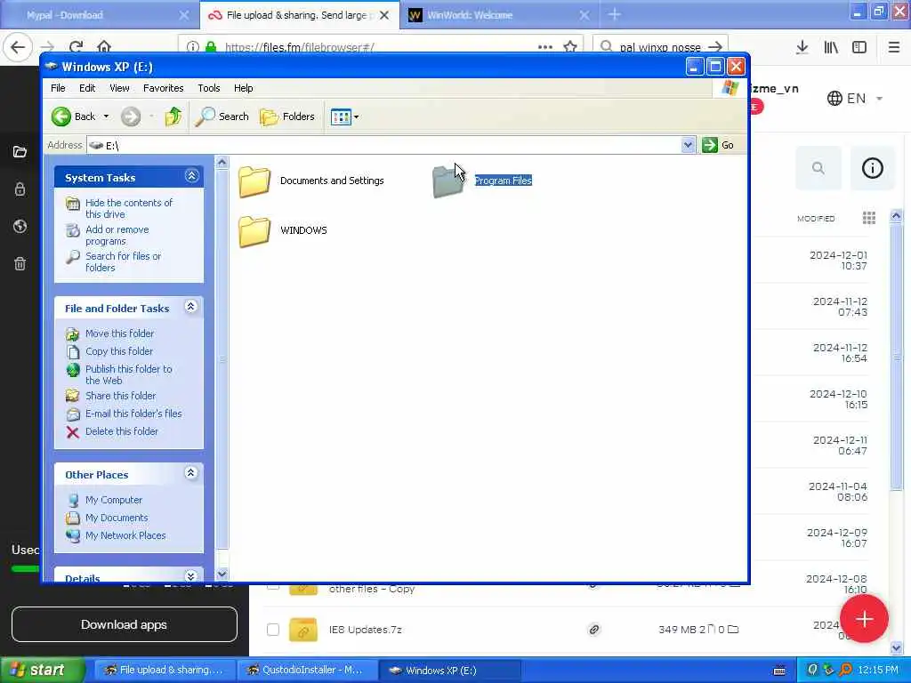Reload the browser page
Image resolution: width=911 pixels, height=683 pixels.
[x=76, y=47]
